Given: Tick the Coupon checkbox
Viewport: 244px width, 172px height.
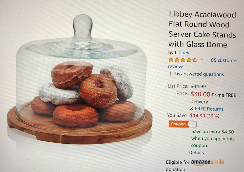Looking at the screenshot, I should click(x=194, y=124).
